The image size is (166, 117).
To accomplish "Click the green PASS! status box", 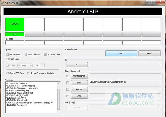I will pyautogui.click(x=15, y=24).
